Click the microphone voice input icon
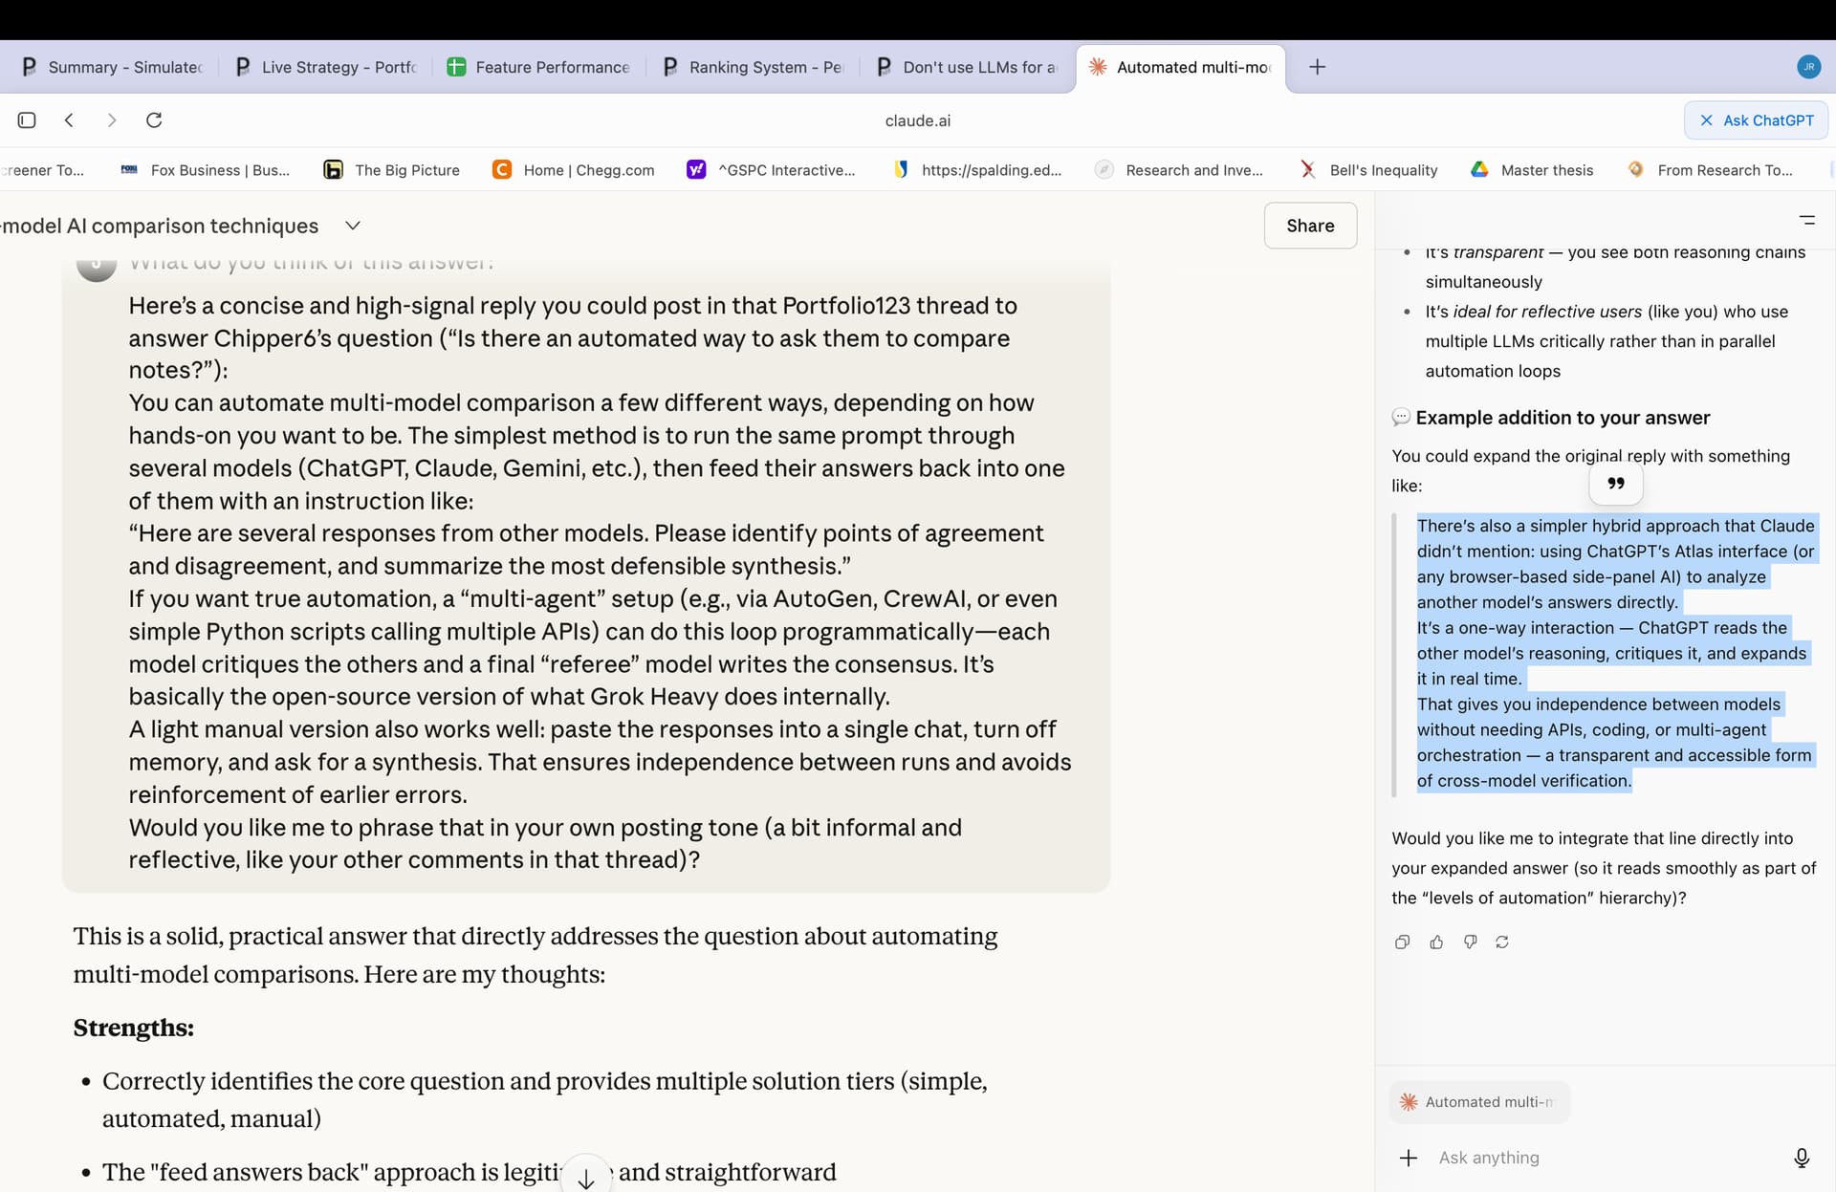The width and height of the screenshot is (1836, 1192). tap(1801, 1158)
